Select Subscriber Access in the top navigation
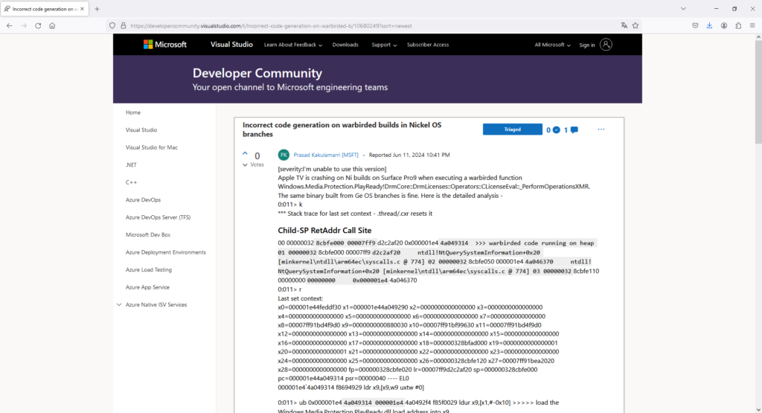The width and height of the screenshot is (762, 413). pos(428,45)
